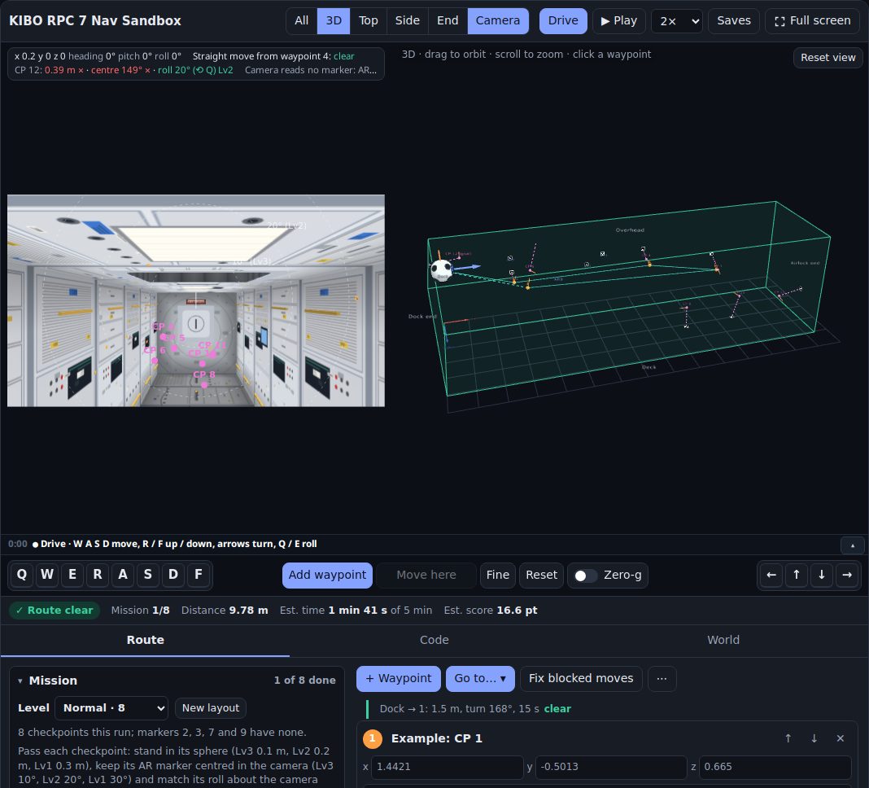Toggle Drive mode
Viewport: 869px width, 788px height.
click(563, 21)
